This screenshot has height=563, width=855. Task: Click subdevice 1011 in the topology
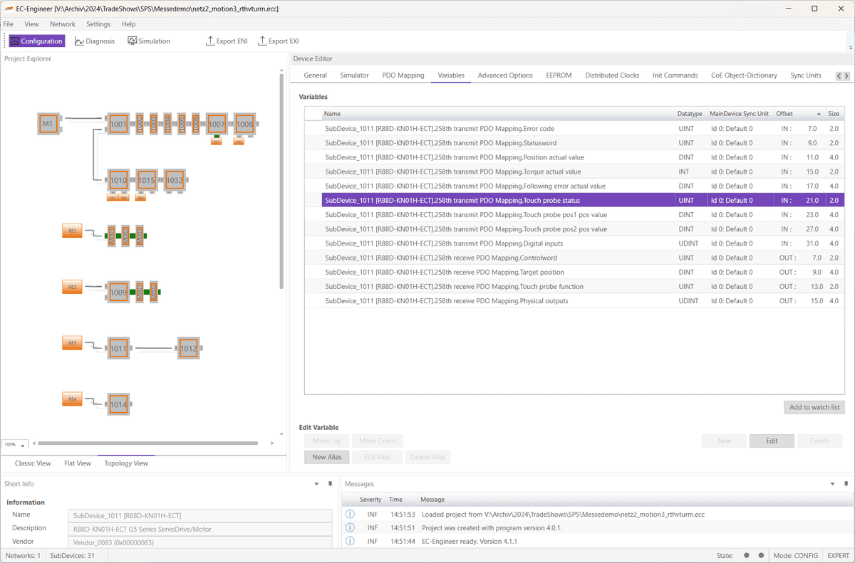tap(118, 349)
